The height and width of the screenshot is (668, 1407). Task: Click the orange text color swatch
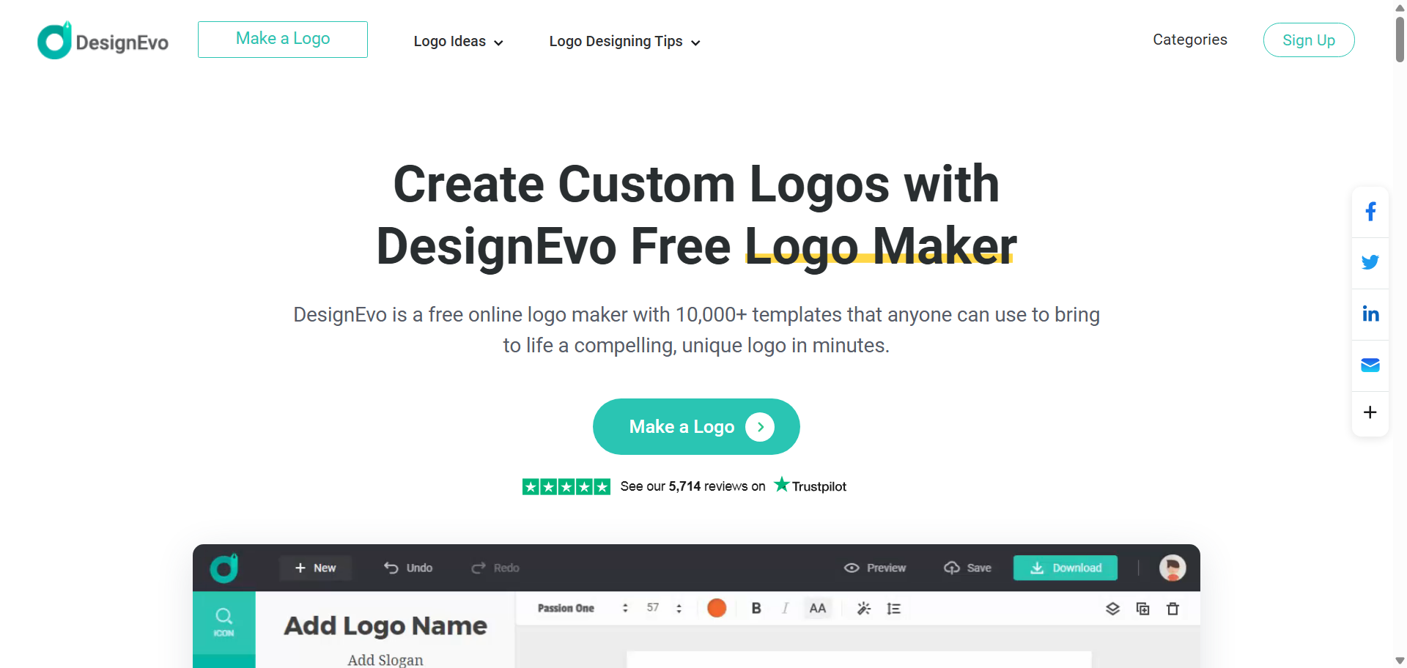[717, 608]
